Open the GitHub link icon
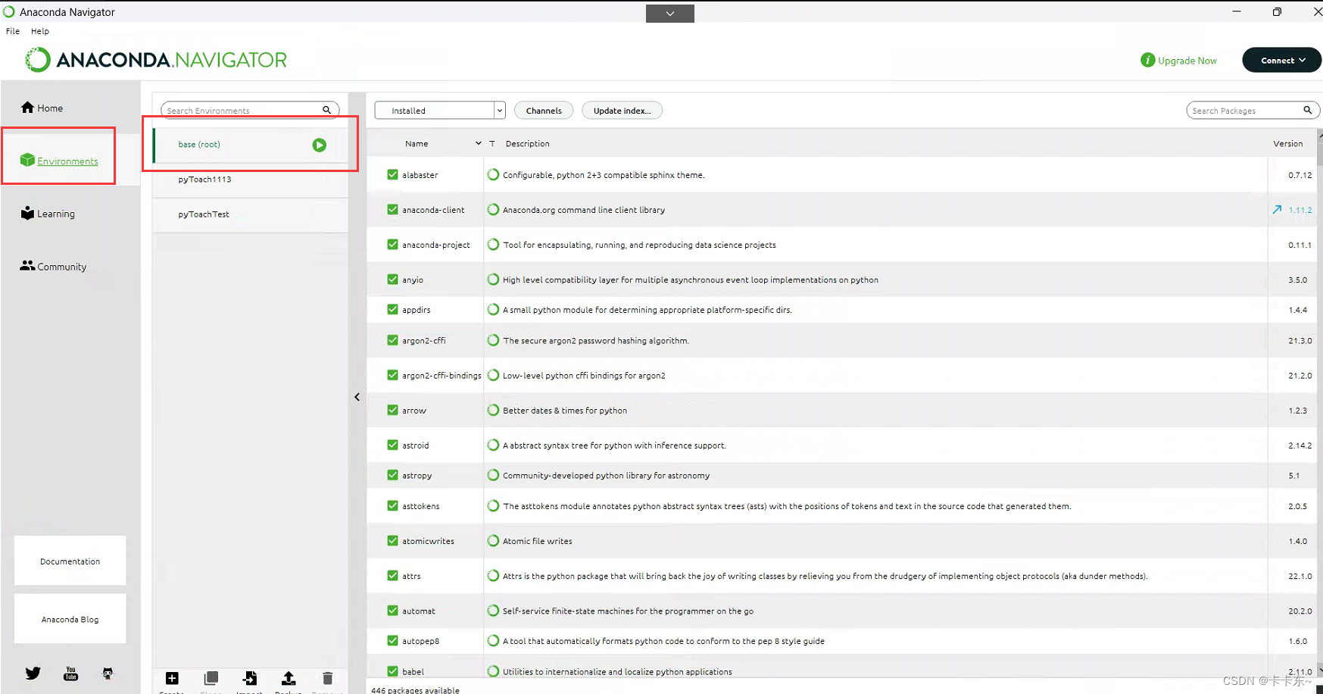The width and height of the screenshot is (1323, 694). [108, 673]
